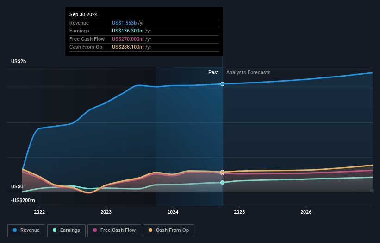Click the Revenue row label in tooltip
The height and width of the screenshot is (243, 380).
(x=79, y=23)
